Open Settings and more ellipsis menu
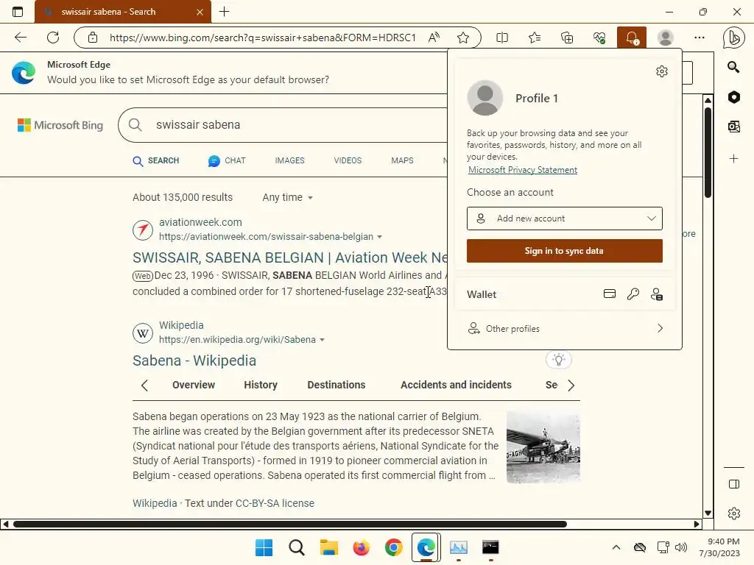754x565 pixels. coord(700,38)
